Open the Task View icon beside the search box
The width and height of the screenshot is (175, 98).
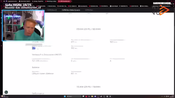[x=83, y=96]
